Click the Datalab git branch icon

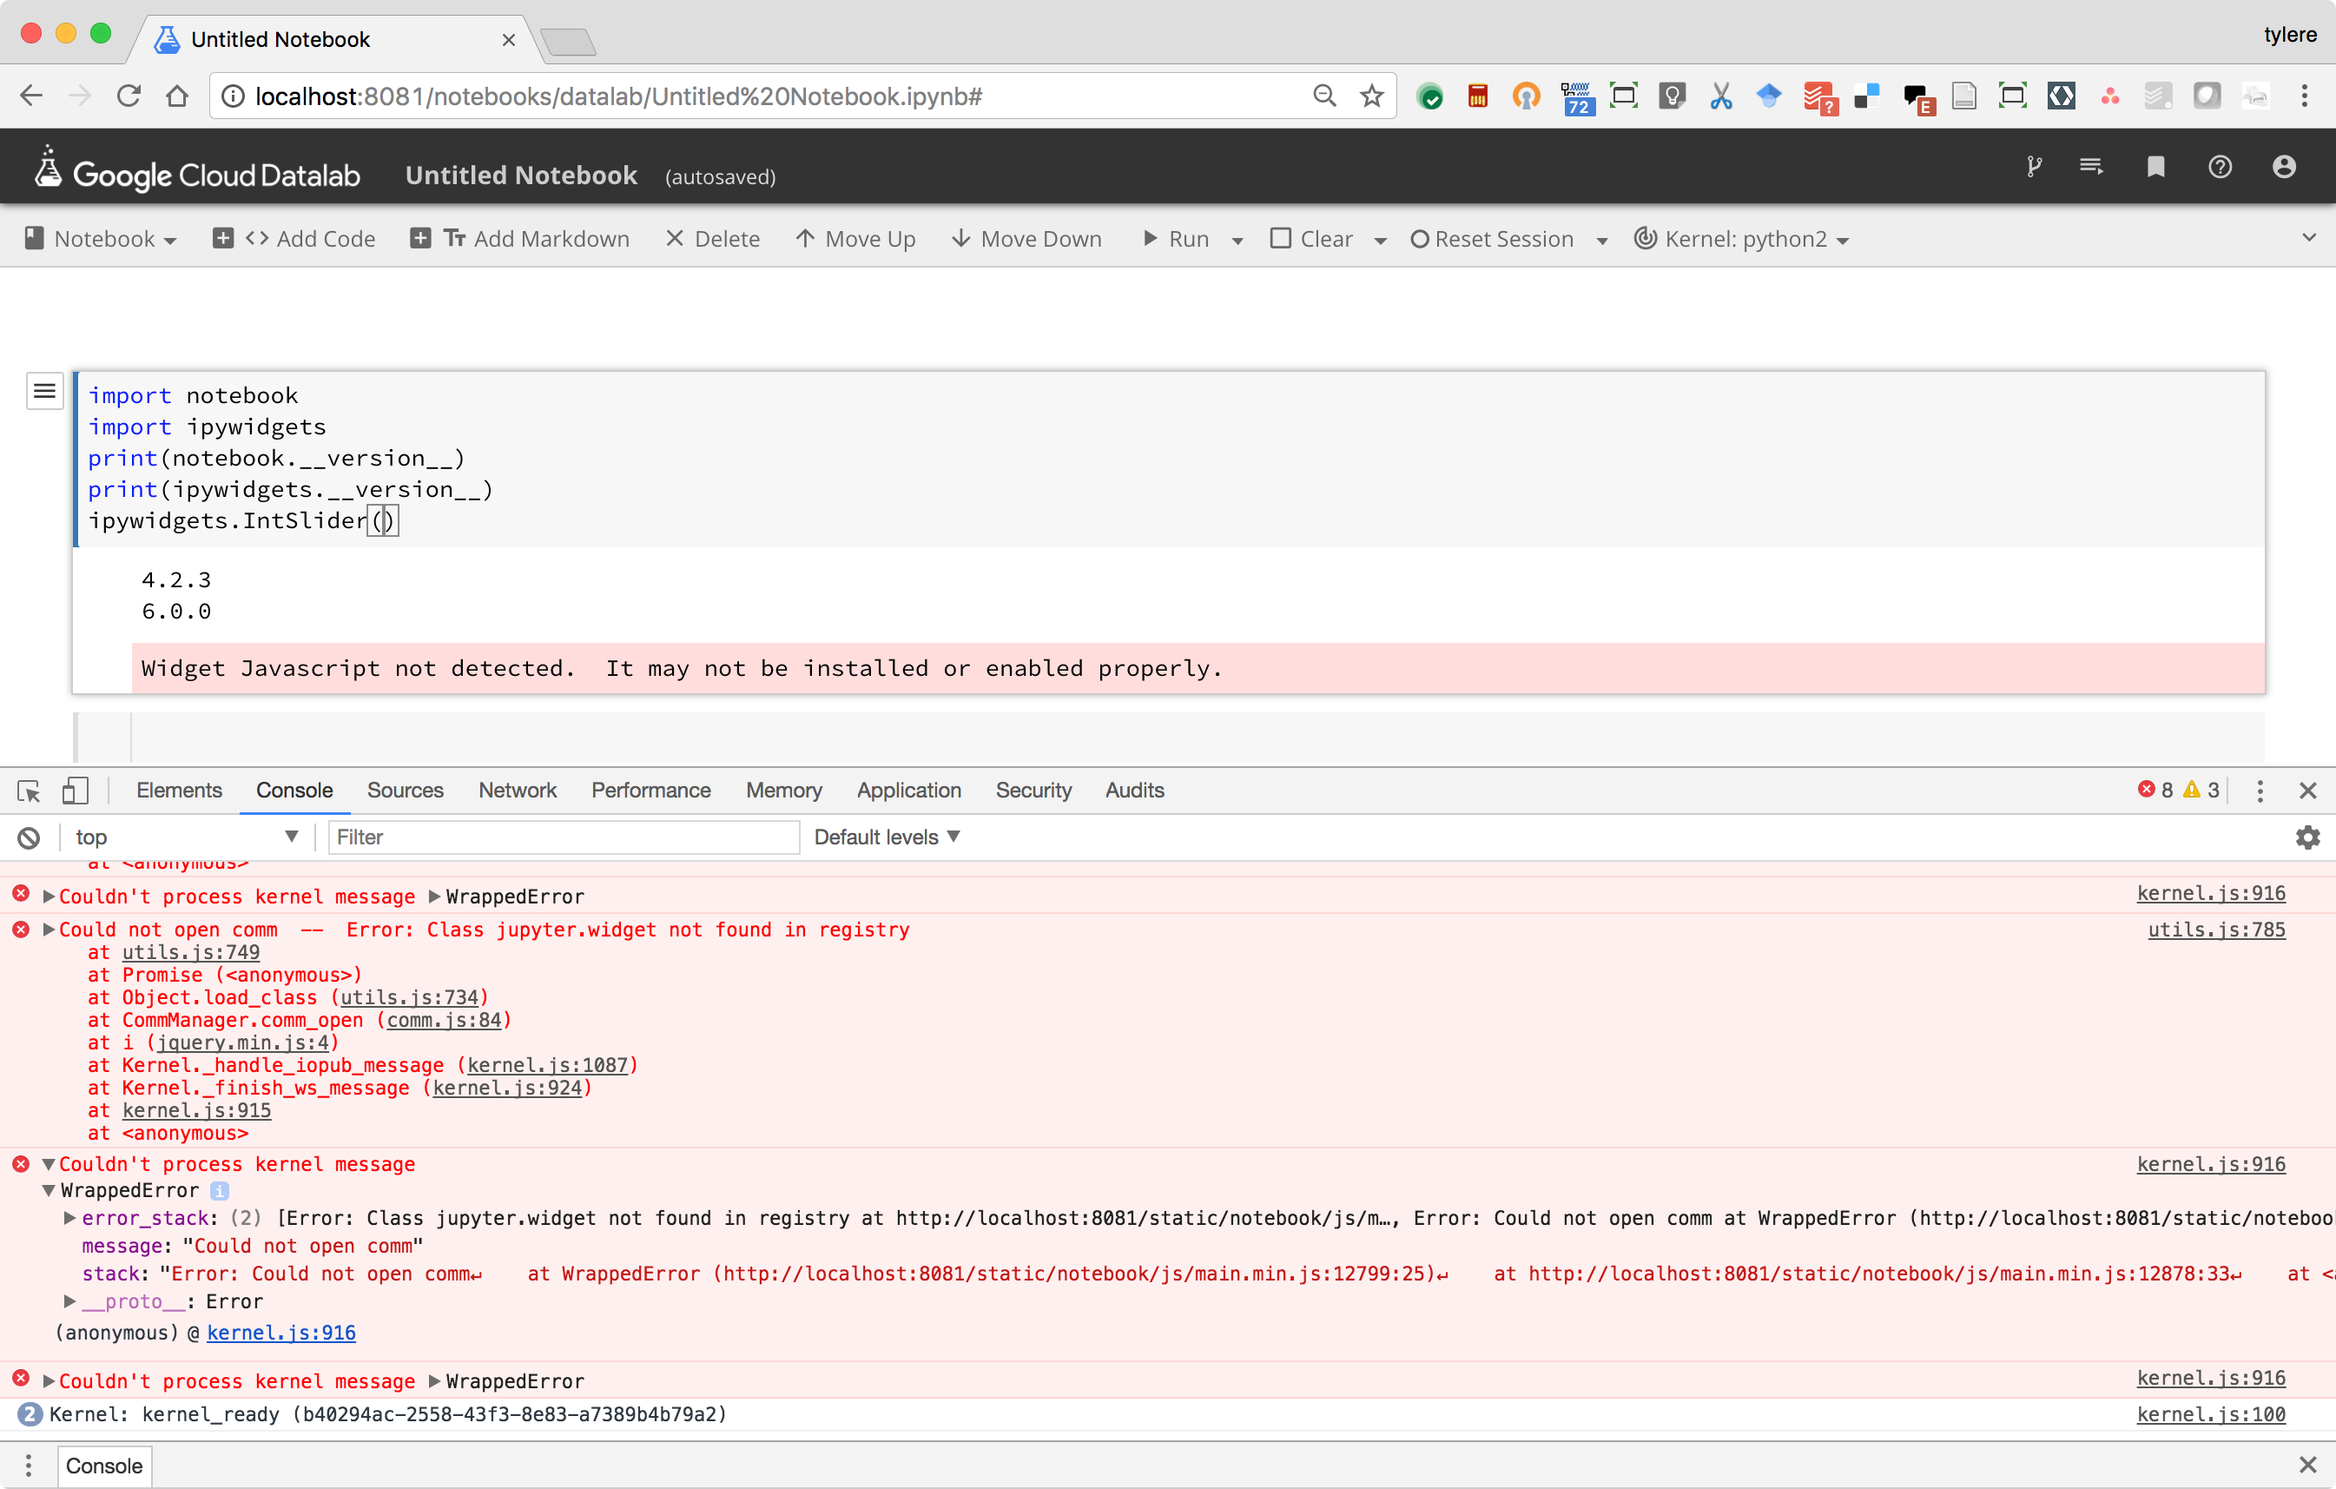click(x=2035, y=167)
